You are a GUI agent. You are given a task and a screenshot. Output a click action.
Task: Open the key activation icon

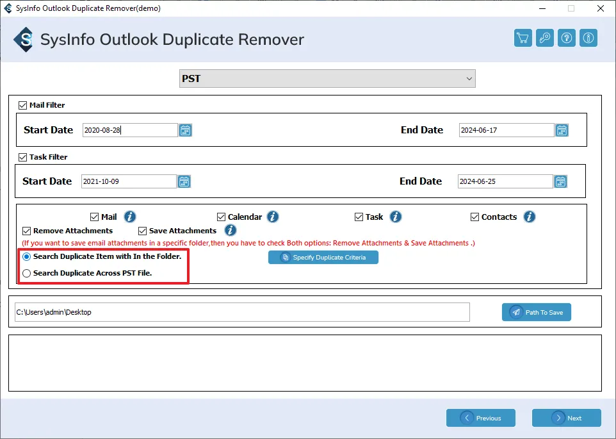point(544,38)
